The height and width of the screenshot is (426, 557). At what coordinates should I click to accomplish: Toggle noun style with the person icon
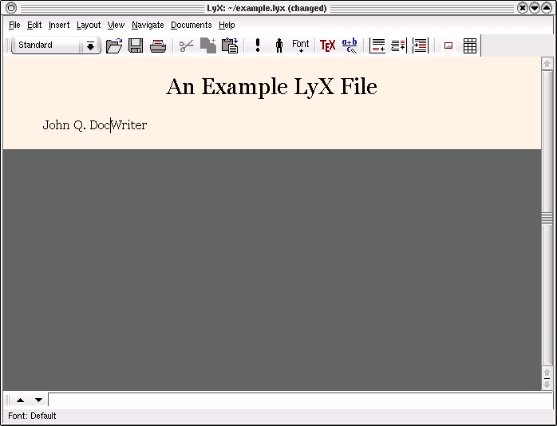pyautogui.click(x=279, y=45)
